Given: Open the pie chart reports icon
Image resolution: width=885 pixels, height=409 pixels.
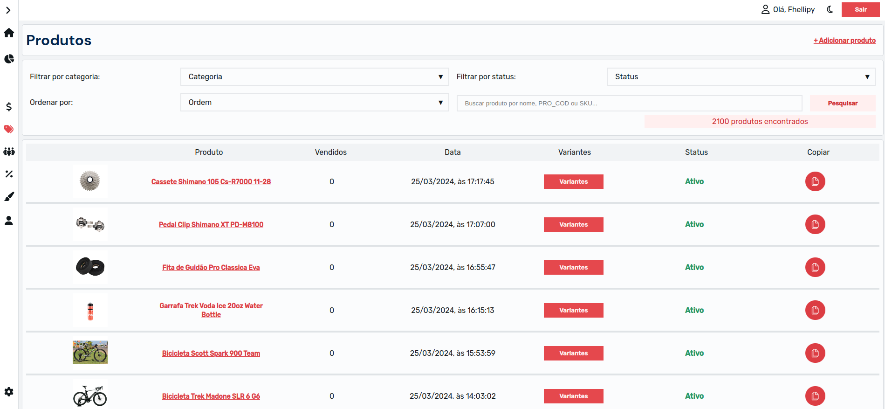Looking at the screenshot, I should point(9,59).
